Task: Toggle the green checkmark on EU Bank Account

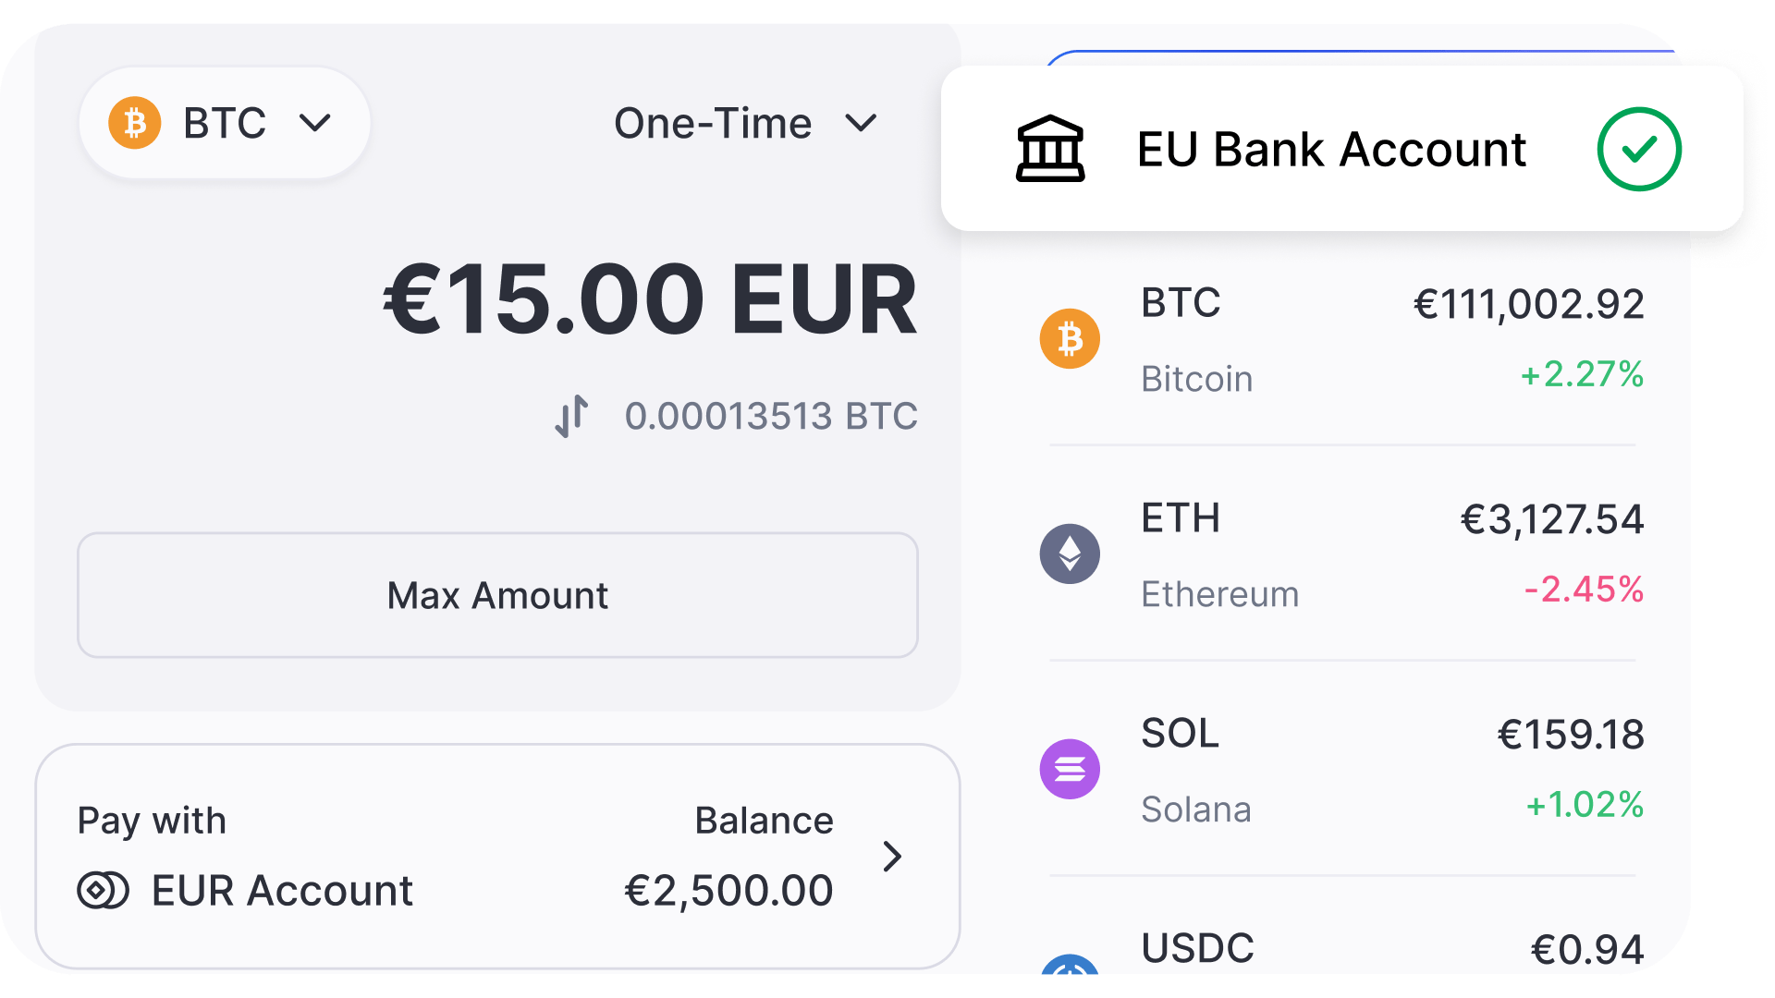Action: 1640,150
